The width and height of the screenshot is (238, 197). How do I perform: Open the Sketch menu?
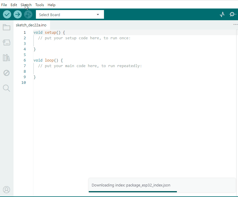click(26, 5)
